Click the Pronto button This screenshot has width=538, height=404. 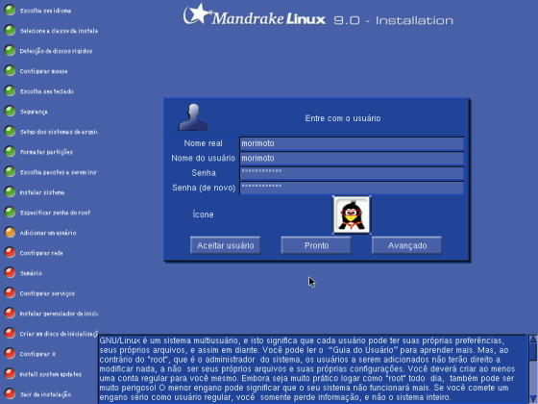click(316, 245)
